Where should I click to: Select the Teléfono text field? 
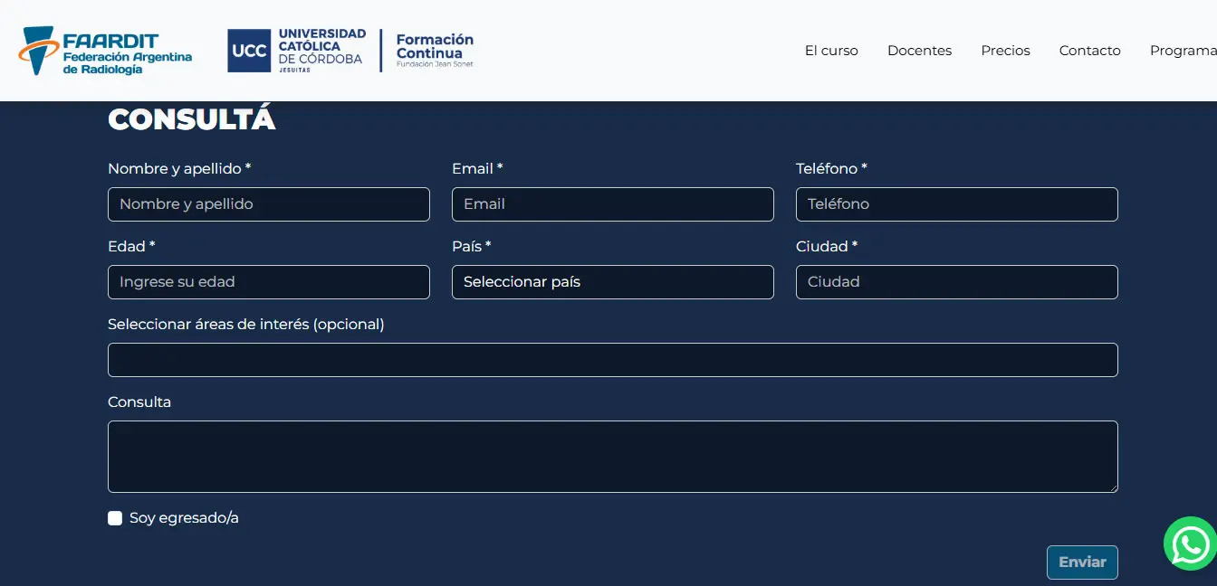click(x=957, y=204)
